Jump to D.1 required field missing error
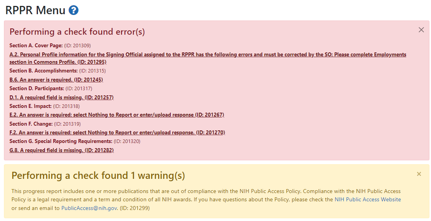The height and width of the screenshot is (221, 431). (61, 97)
